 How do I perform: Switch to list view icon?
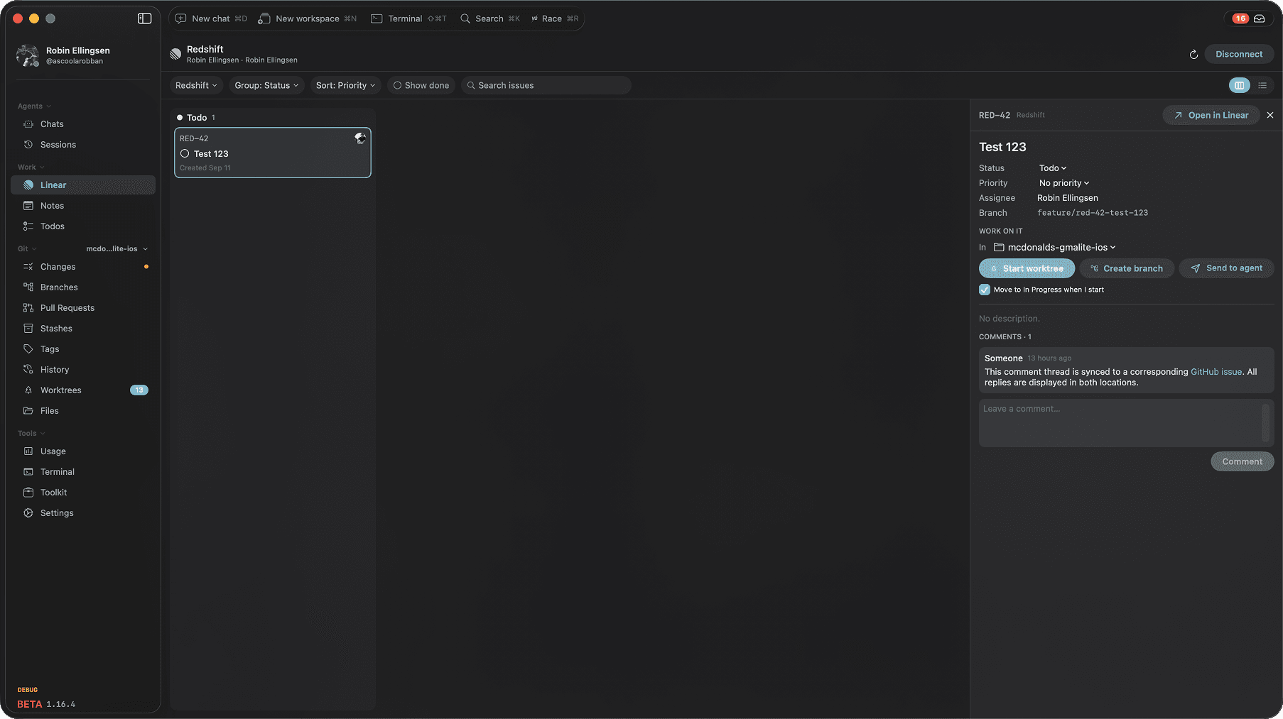tap(1262, 85)
